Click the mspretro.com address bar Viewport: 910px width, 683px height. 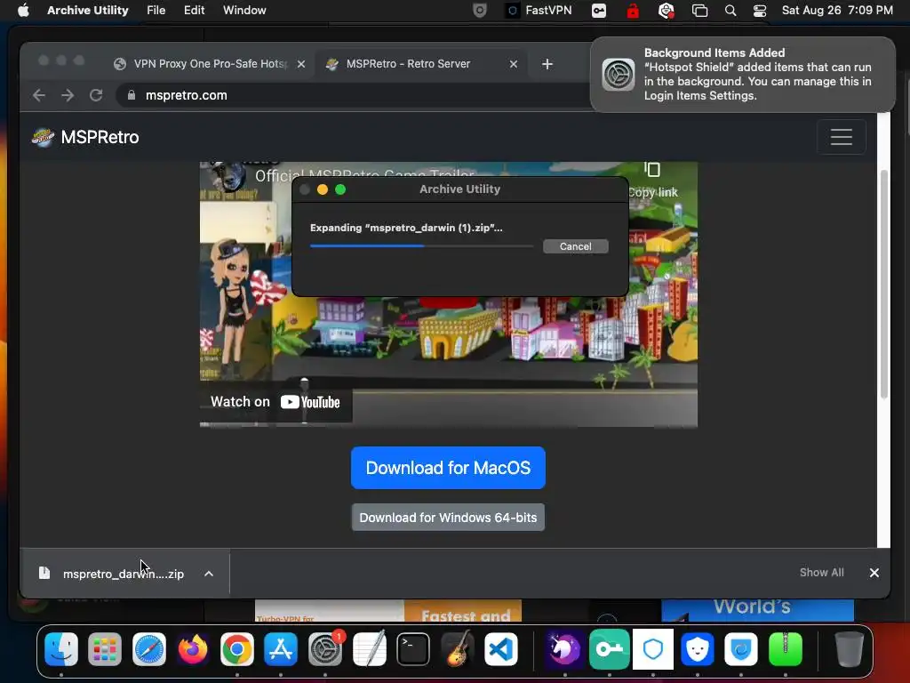pos(354,95)
